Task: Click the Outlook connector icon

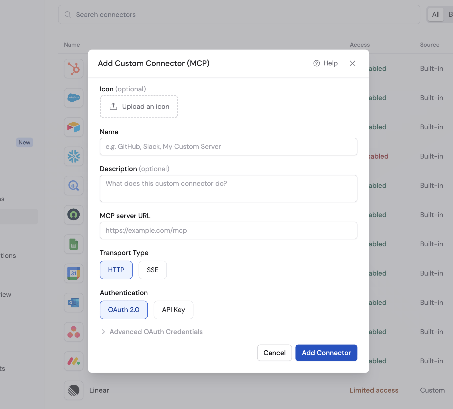Action: coord(74,303)
